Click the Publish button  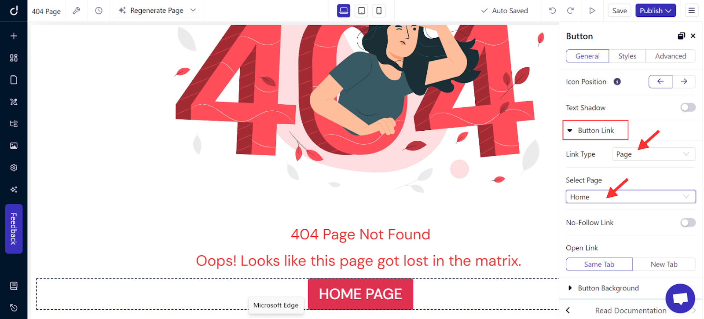656,11
